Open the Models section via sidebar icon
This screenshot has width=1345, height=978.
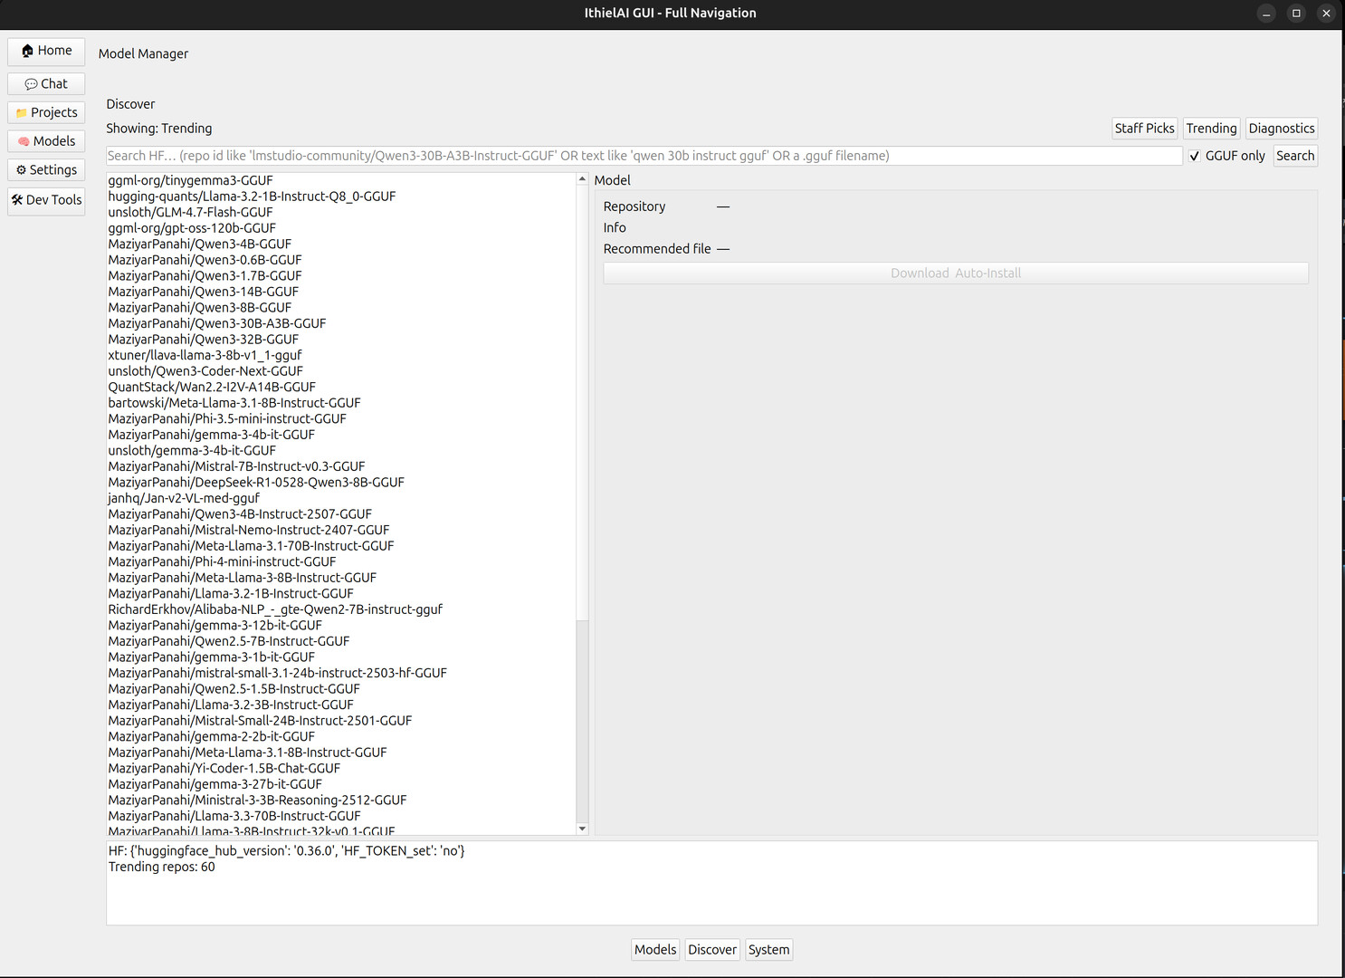(45, 140)
